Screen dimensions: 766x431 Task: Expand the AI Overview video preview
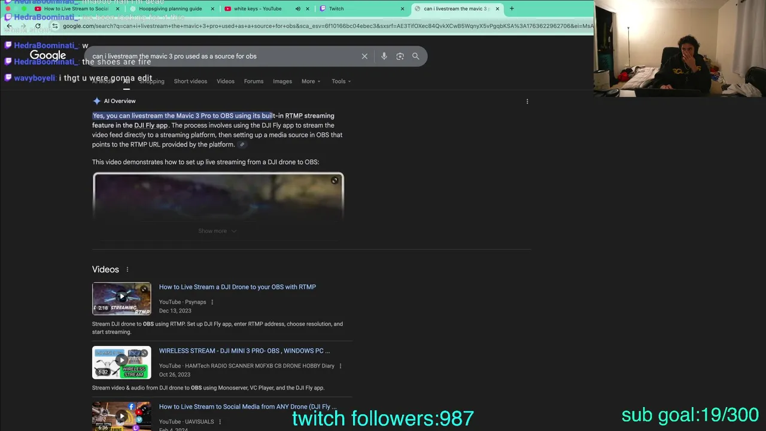click(x=335, y=180)
